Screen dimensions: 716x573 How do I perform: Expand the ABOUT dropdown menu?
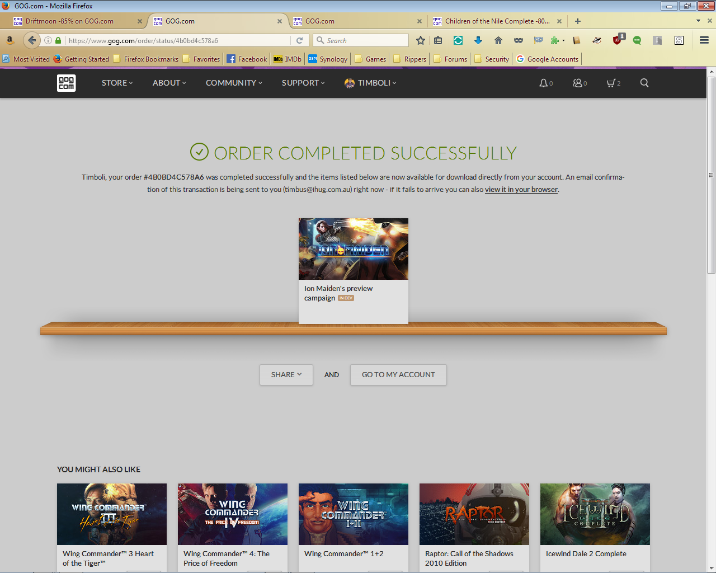tap(169, 83)
